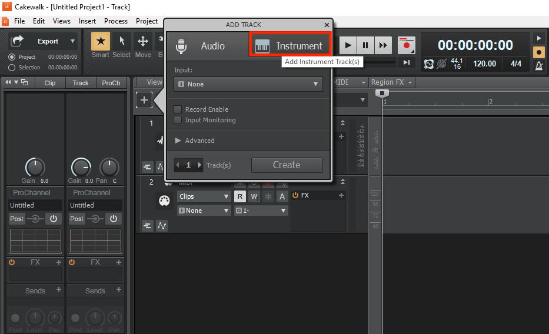Switch to the Audio track tab
Image resolution: width=549 pixels, height=334 pixels.
(208, 46)
